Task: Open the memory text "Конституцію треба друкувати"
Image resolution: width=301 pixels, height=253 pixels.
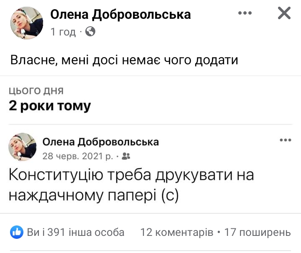Action: point(131,175)
